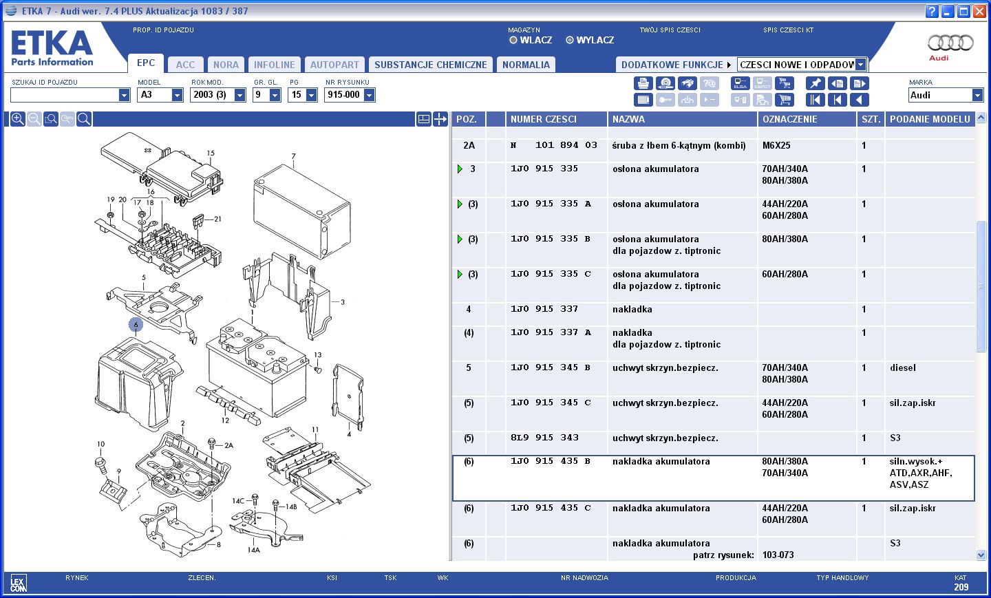Click the move-divider arrows icon

pyautogui.click(x=440, y=119)
